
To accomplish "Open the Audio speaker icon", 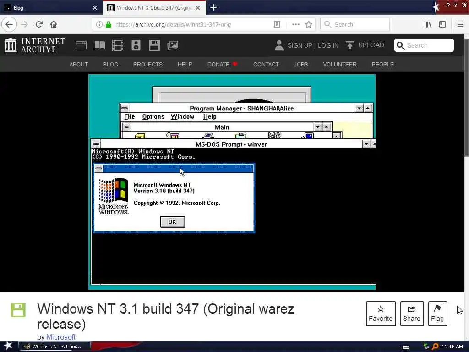I will tap(136, 45).
